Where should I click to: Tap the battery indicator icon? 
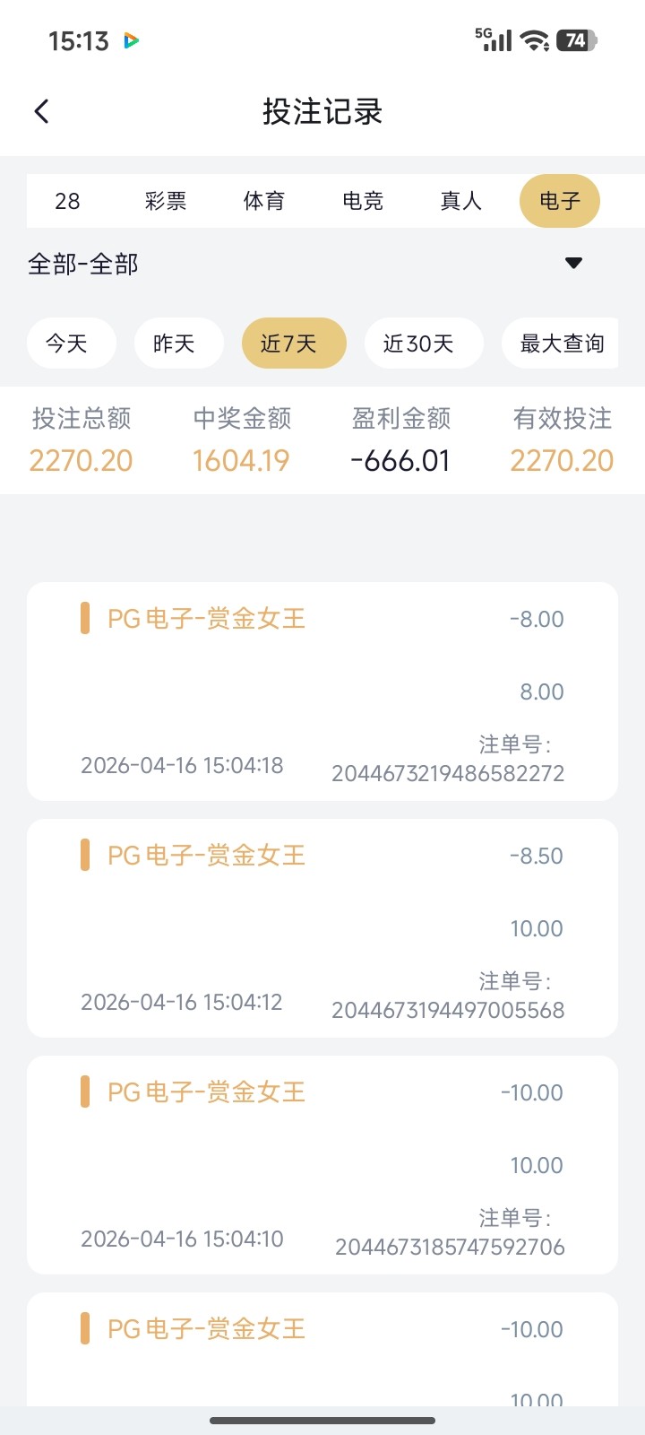(x=576, y=40)
